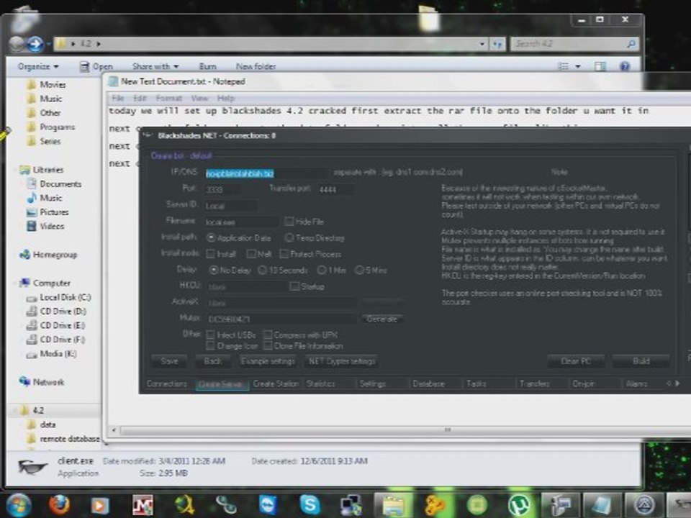Open the Windows Start orb
Viewport: 691px width, 518px height.
(18, 504)
